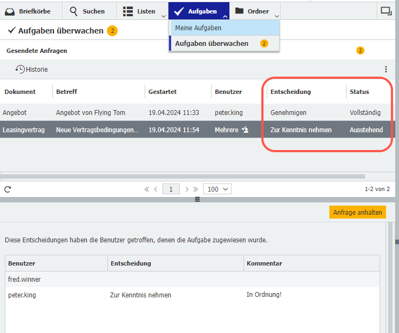Jump to the first page of results
399x333 pixels.
point(146,189)
